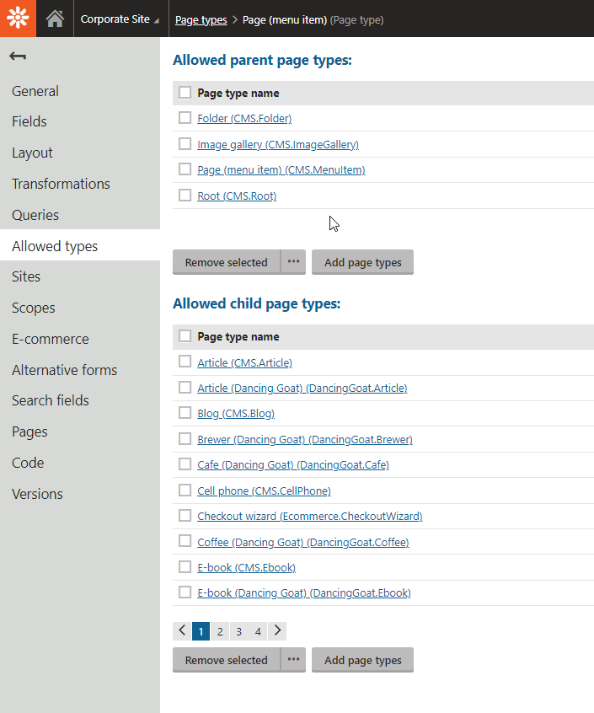Open the Root (CMS.Root) link

click(237, 196)
